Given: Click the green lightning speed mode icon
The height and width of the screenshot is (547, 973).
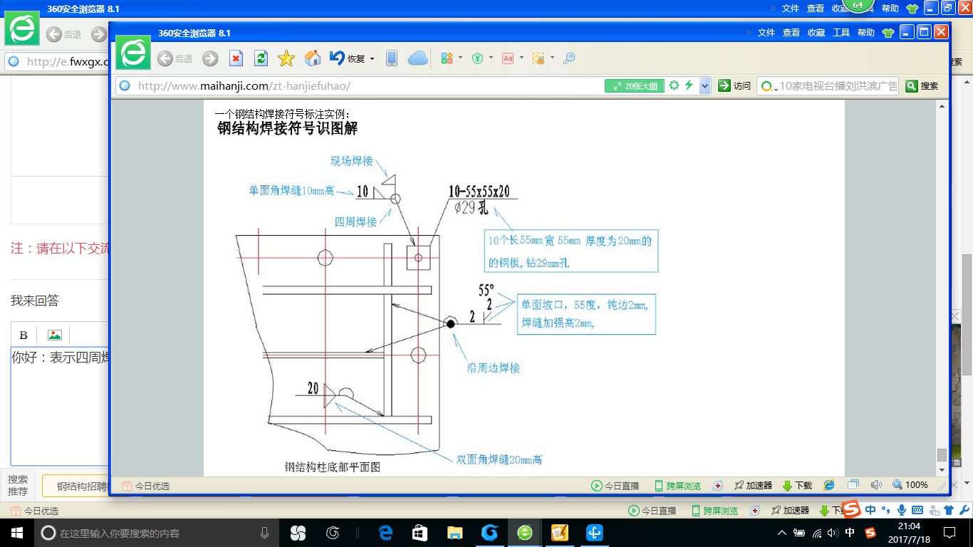Looking at the screenshot, I should [x=689, y=85].
